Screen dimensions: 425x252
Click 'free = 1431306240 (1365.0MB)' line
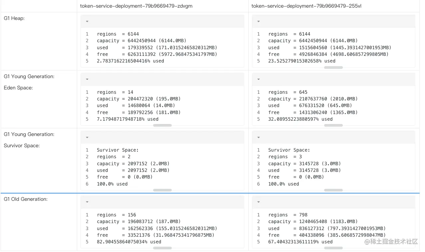[313, 112]
